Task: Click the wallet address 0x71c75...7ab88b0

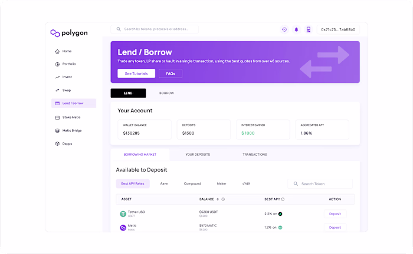Action: pyautogui.click(x=338, y=29)
